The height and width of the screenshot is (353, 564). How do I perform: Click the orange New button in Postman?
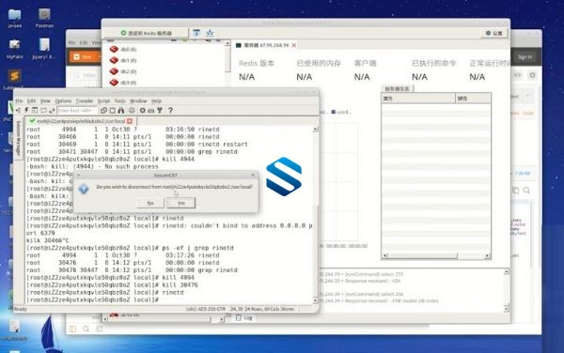83,56
